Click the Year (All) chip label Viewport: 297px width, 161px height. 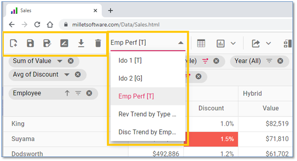248,61
